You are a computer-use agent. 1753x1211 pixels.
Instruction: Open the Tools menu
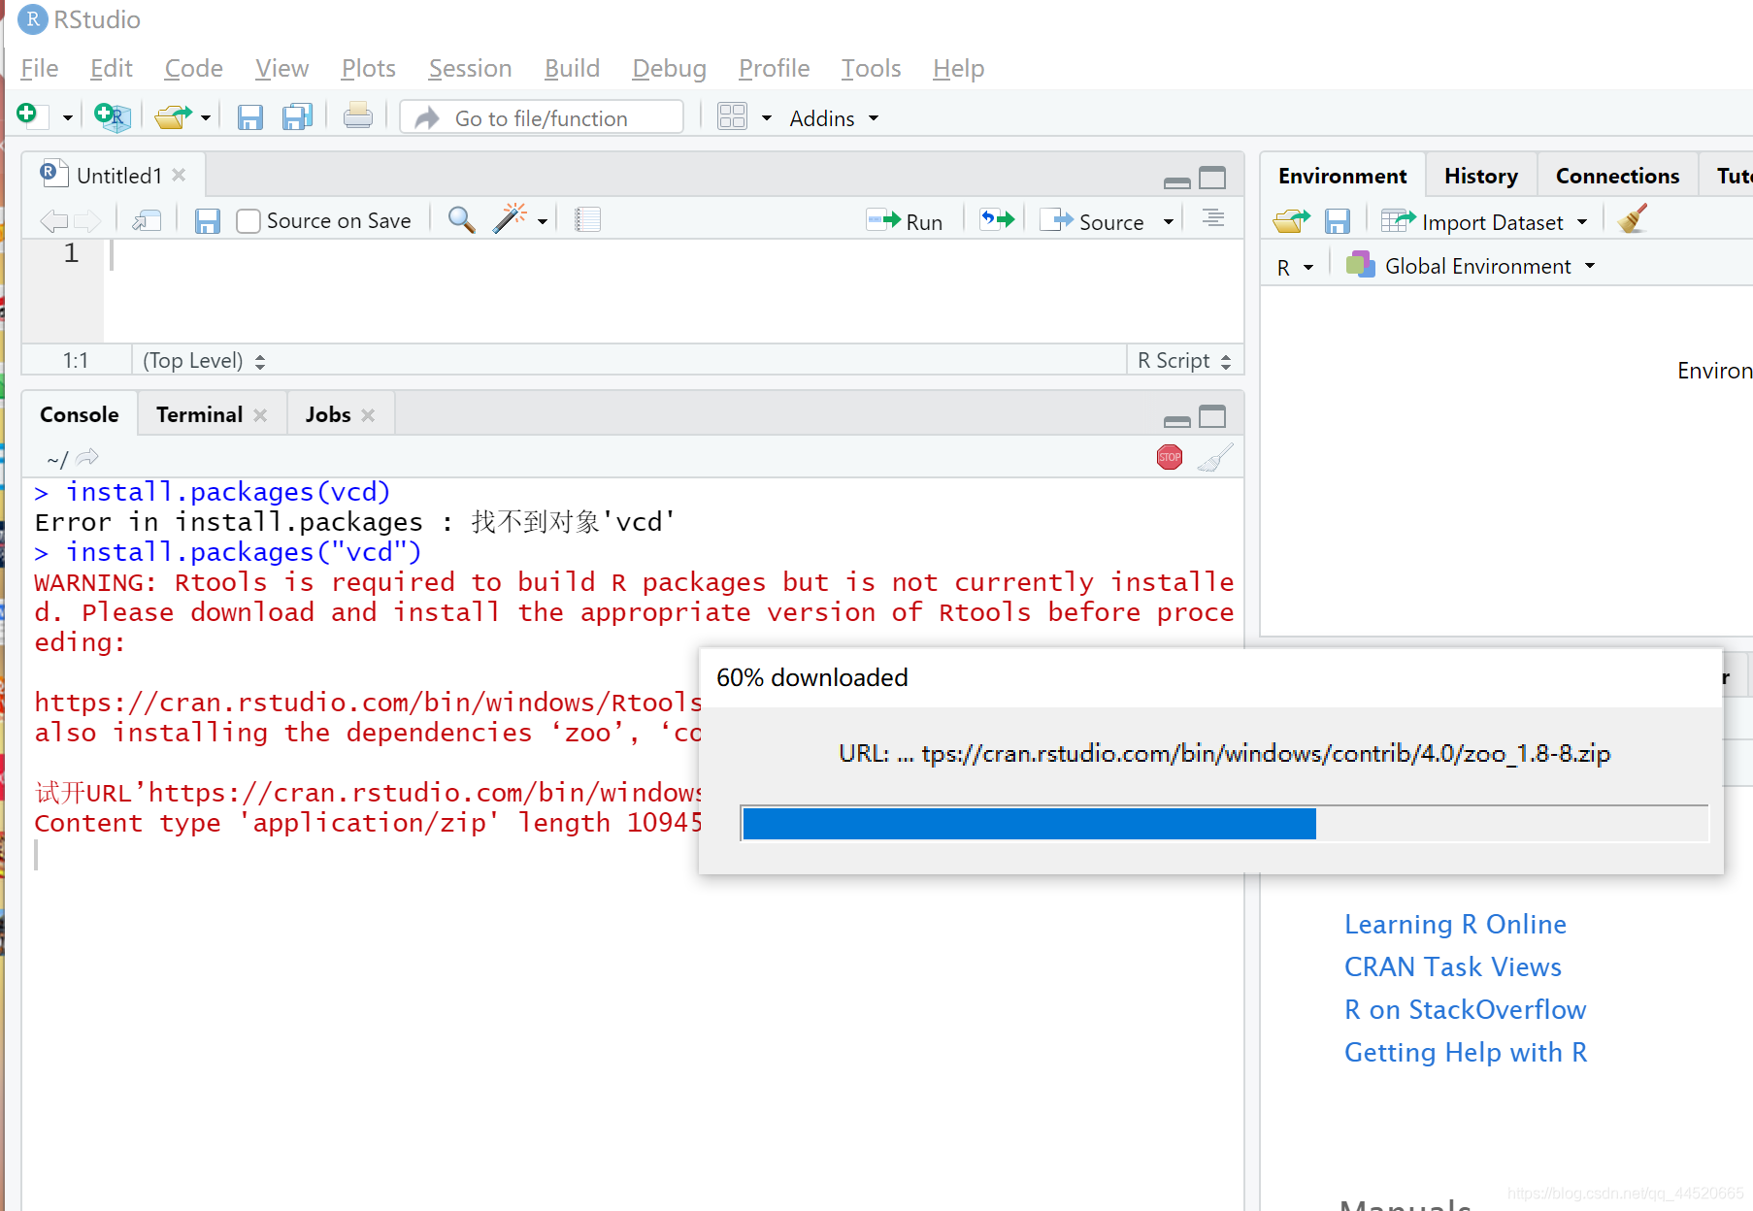(x=871, y=68)
